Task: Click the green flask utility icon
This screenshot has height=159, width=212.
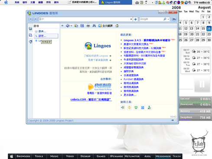Action: pyautogui.click(x=149, y=107)
